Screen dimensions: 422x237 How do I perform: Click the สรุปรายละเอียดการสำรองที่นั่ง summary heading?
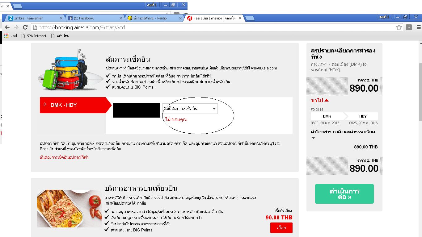(x=343, y=54)
